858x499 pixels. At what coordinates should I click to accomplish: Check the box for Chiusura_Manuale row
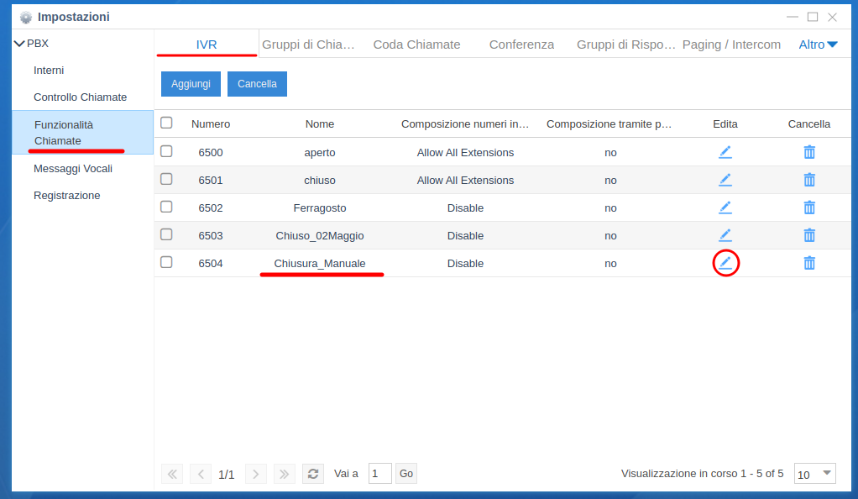pos(166,262)
